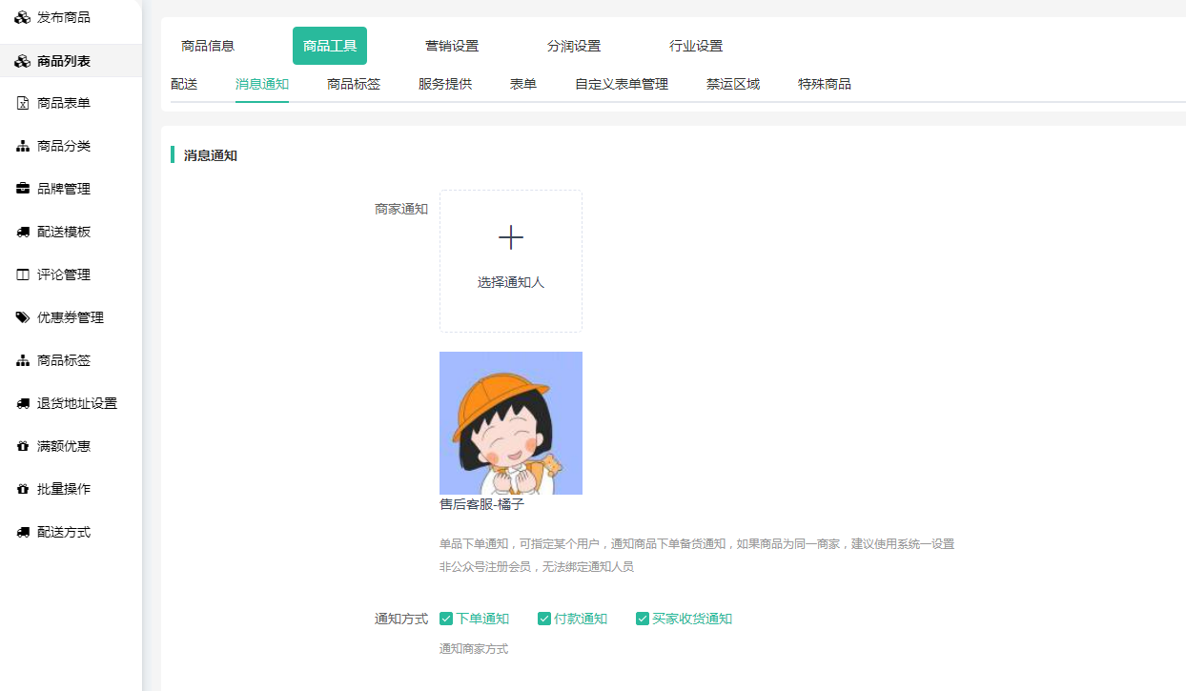
Task: Click the 商品表单 spreadsheet icon
Action: pos(23,103)
